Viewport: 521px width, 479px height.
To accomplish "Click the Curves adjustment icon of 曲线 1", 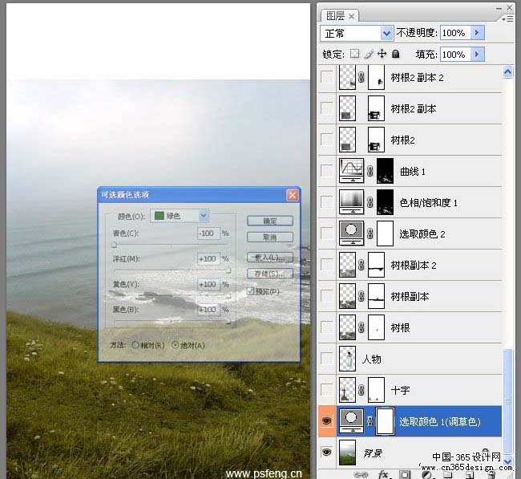I will click(351, 171).
